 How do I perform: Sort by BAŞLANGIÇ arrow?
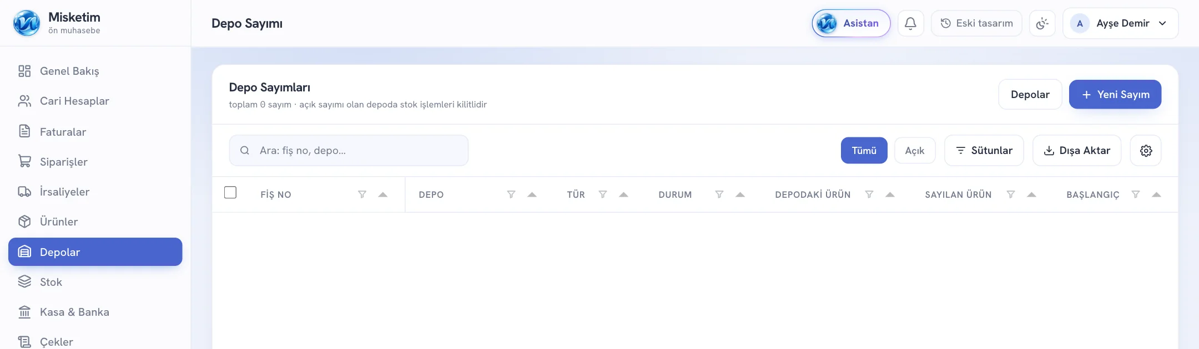[1156, 194]
